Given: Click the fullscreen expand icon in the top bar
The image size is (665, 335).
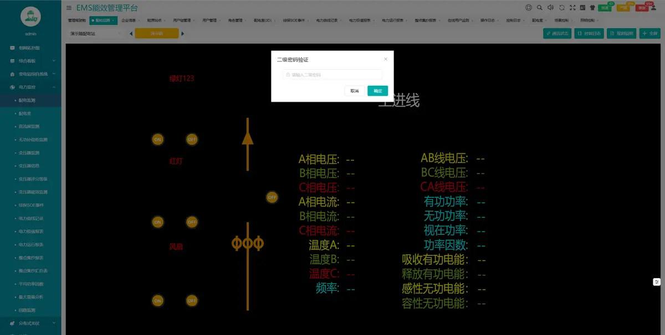Looking at the screenshot, I should pyautogui.click(x=572, y=8).
